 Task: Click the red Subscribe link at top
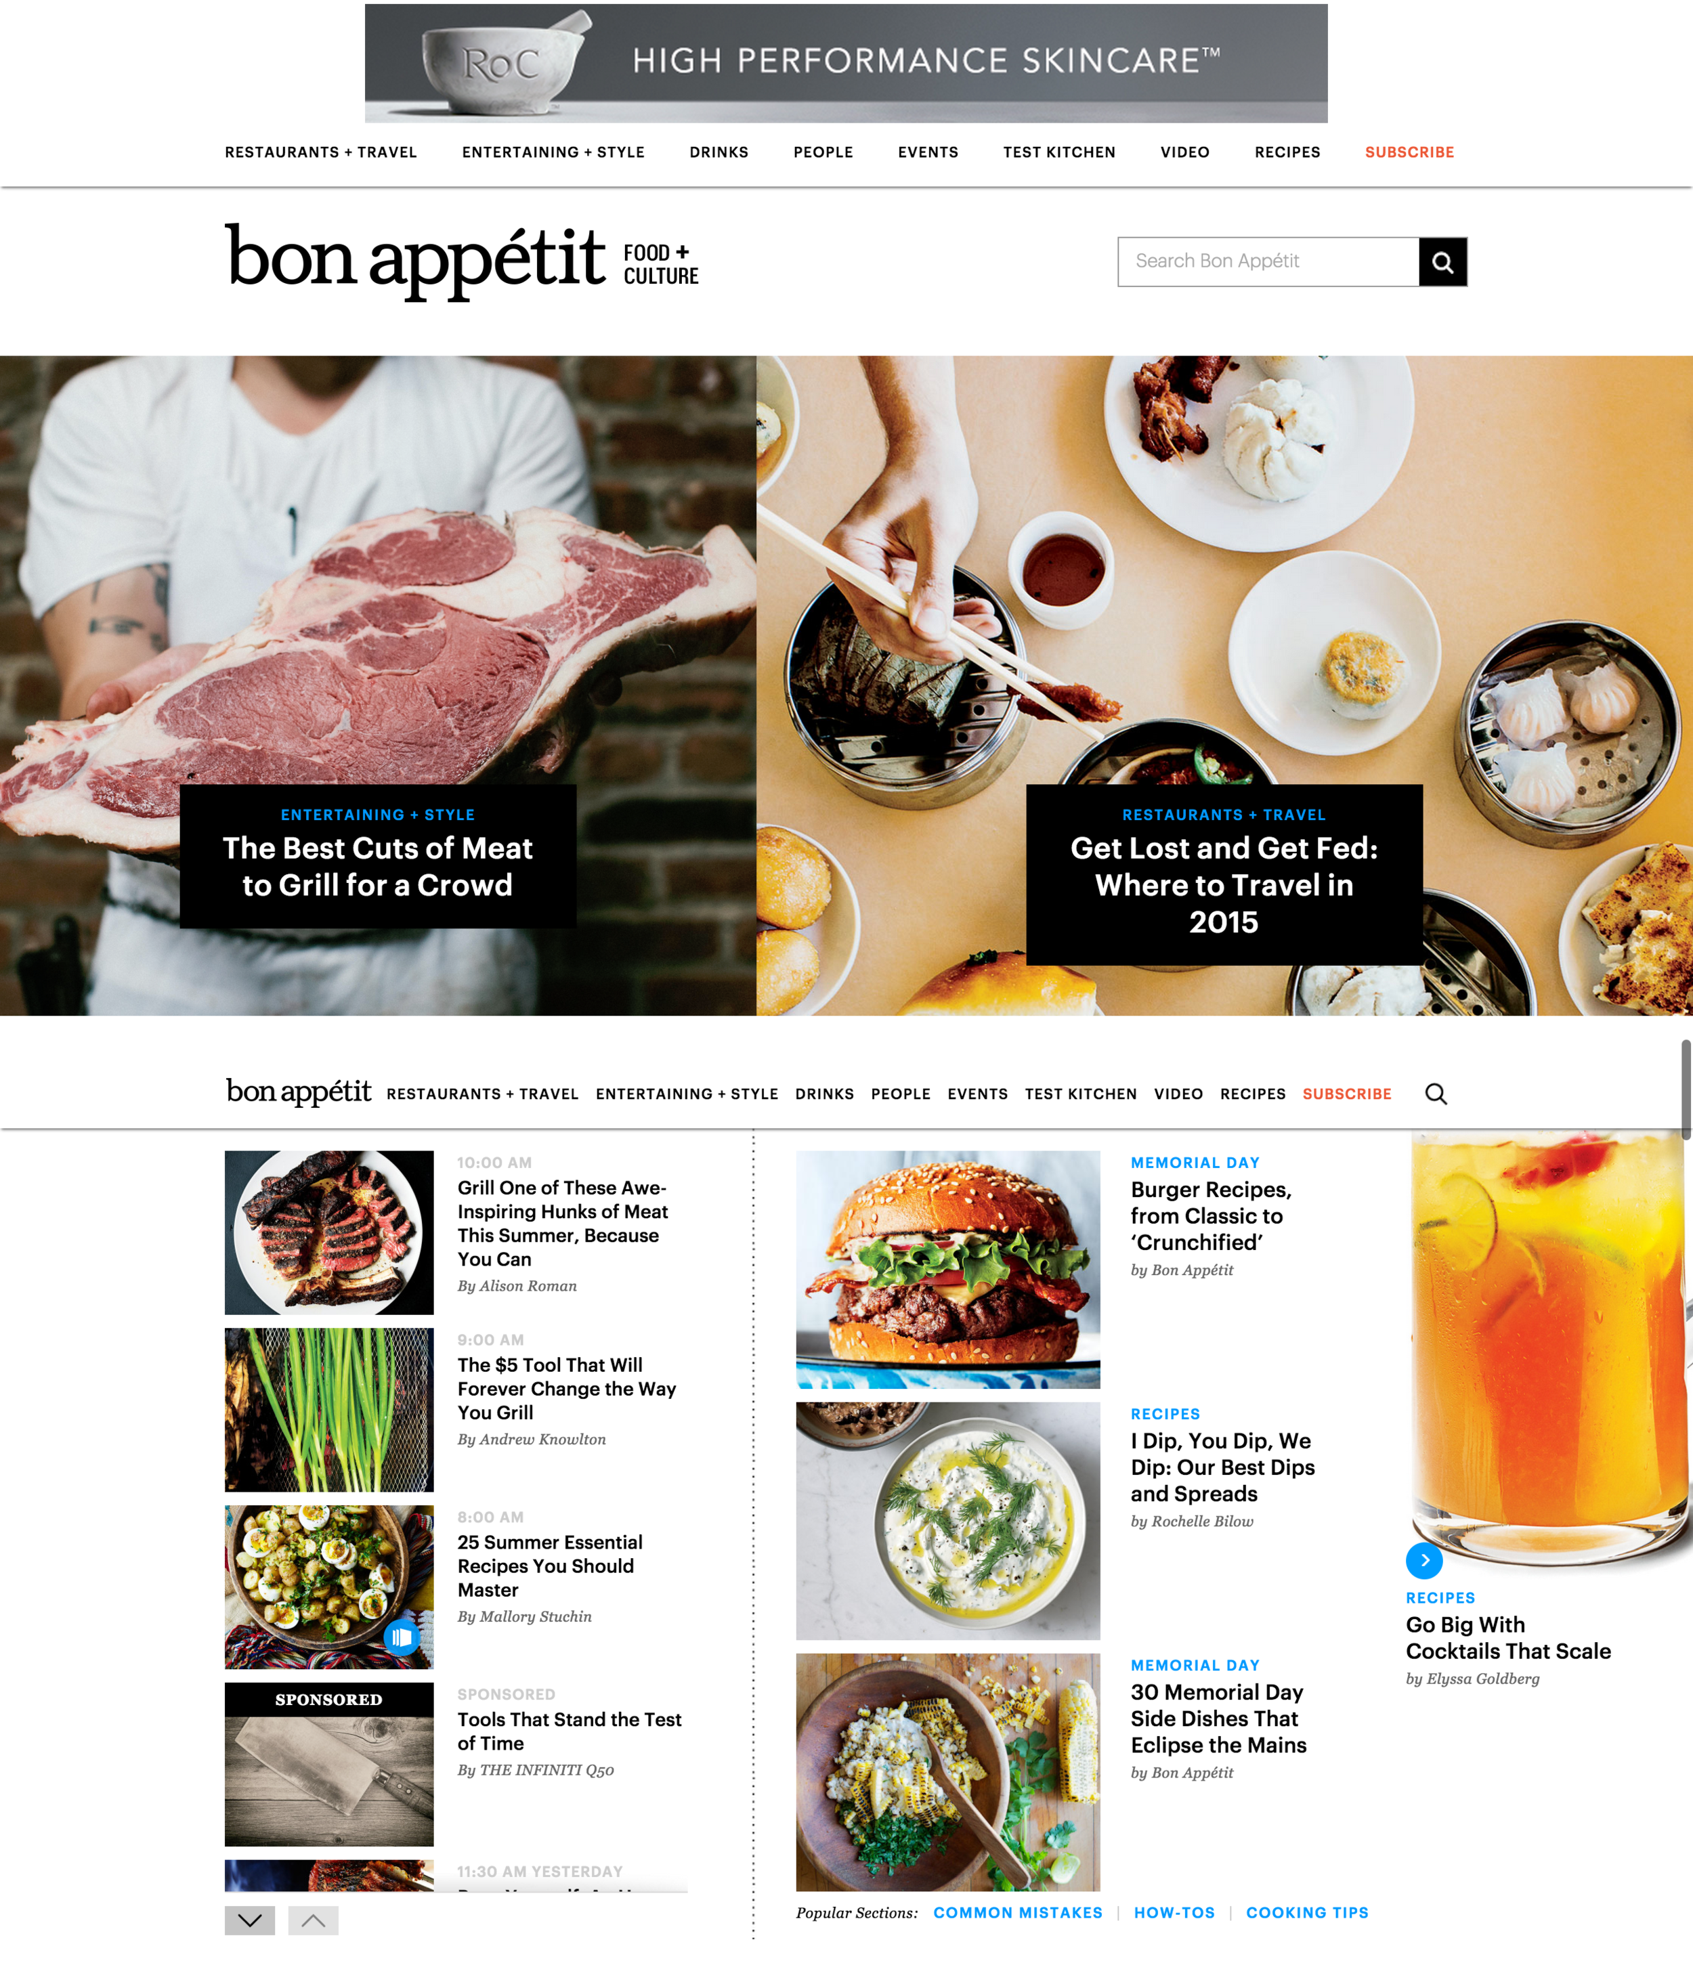pyautogui.click(x=1409, y=152)
